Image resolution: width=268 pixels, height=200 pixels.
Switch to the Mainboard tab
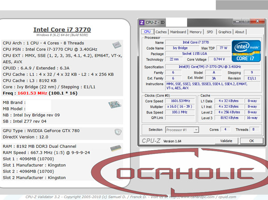tap(178, 32)
